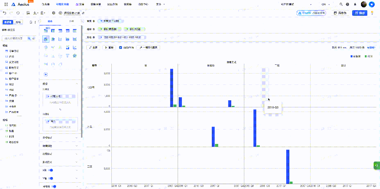The image size is (380, 189).
Task: Select the scatter chart type icon
Action: tap(75, 47)
